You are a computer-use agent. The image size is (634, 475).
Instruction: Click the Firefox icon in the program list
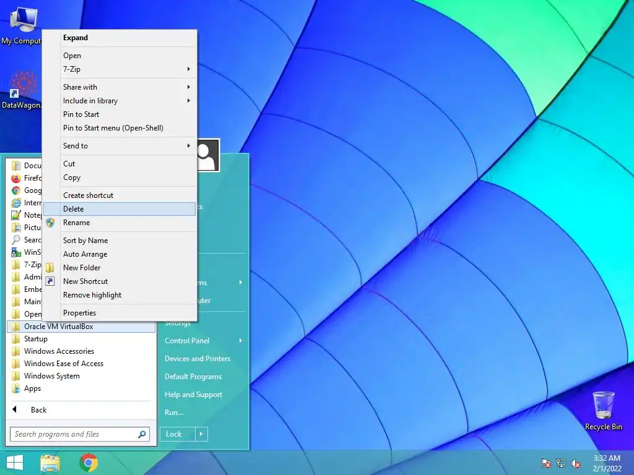point(15,178)
